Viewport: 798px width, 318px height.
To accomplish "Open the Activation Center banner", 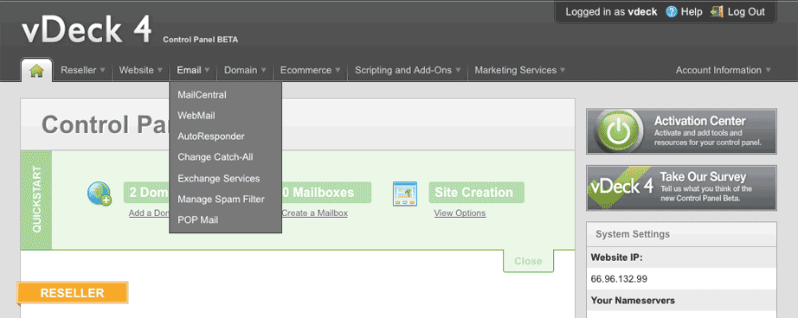I will click(681, 131).
